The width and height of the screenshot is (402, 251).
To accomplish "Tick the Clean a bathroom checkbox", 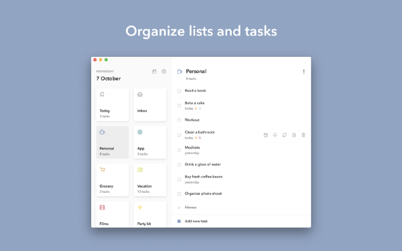I will 179,135.
